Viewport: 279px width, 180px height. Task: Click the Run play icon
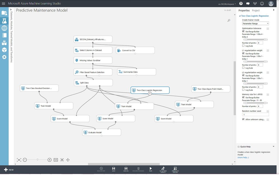pyautogui.click(x=151, y=169)
